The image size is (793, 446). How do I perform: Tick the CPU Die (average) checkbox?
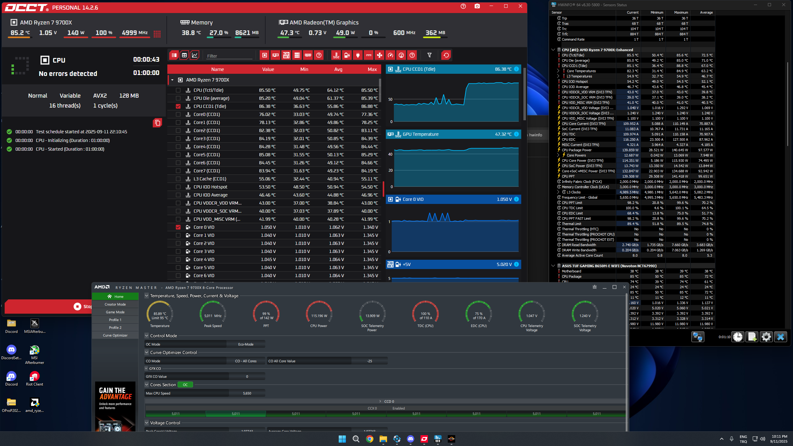178,98
